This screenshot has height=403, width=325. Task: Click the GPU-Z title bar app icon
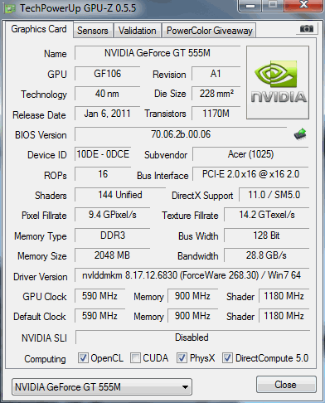(x=9, y=8)
